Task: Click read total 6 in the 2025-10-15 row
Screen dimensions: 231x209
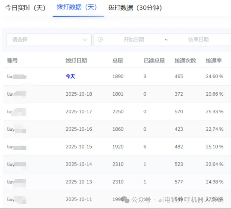Action: point(145,147)
